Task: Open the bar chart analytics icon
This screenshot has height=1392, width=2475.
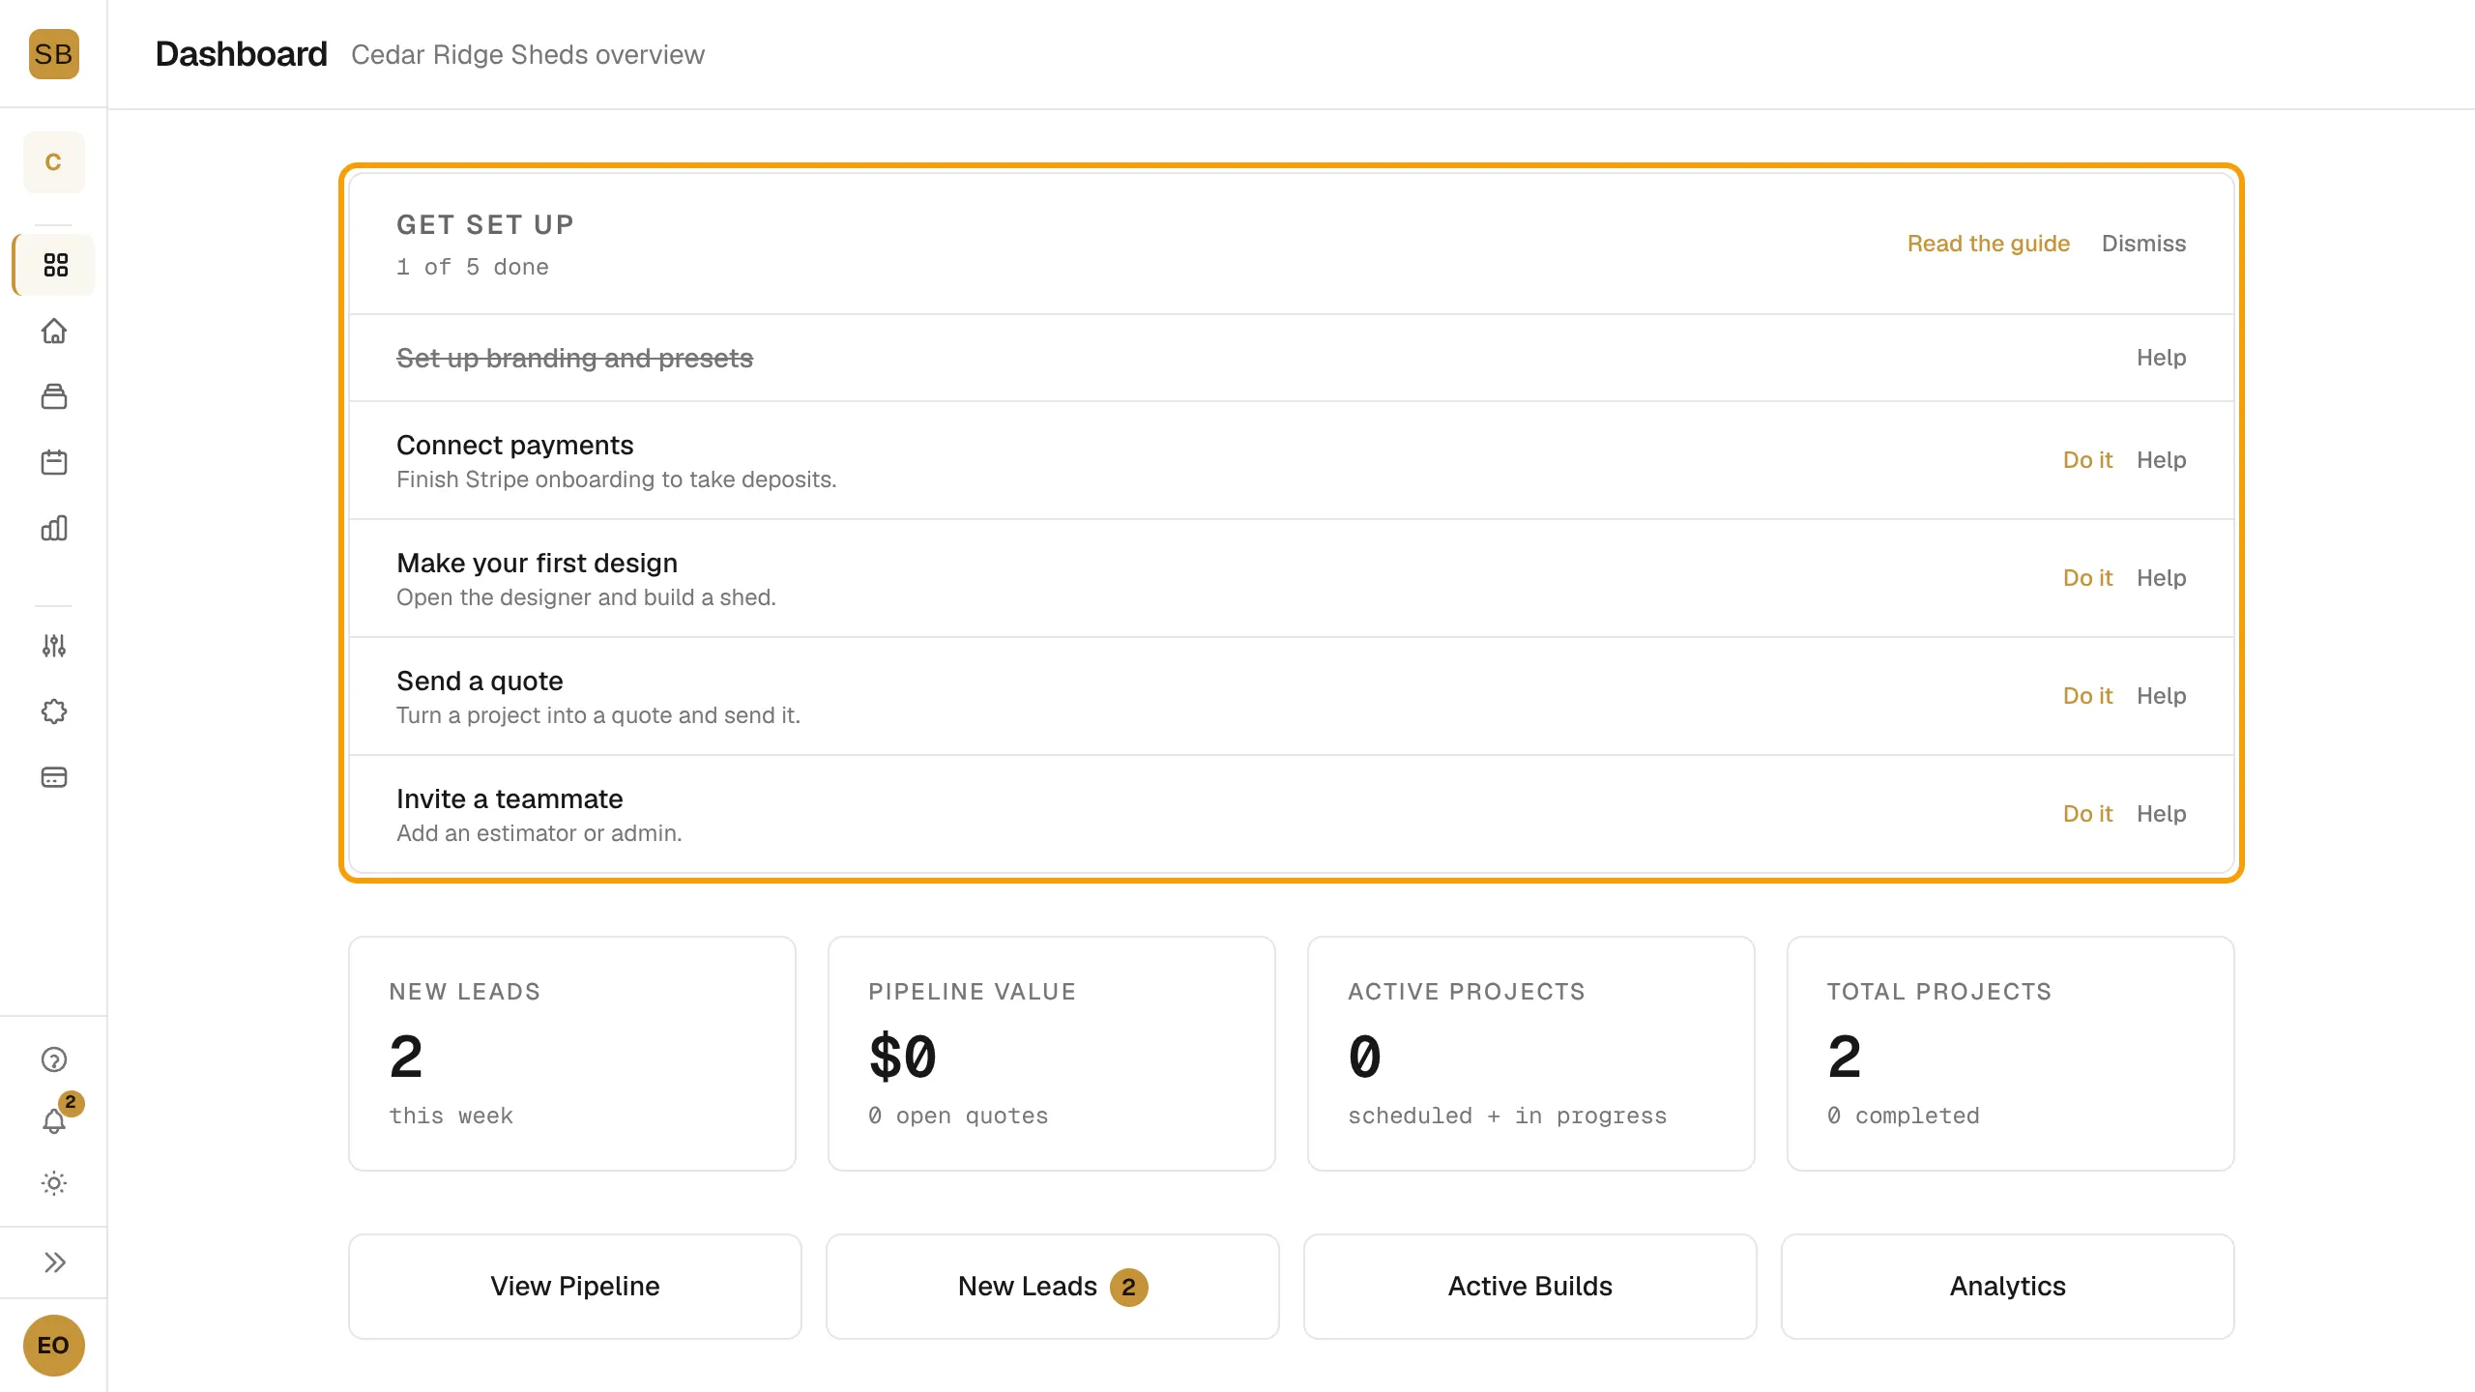Action: [x=54, y=528]
